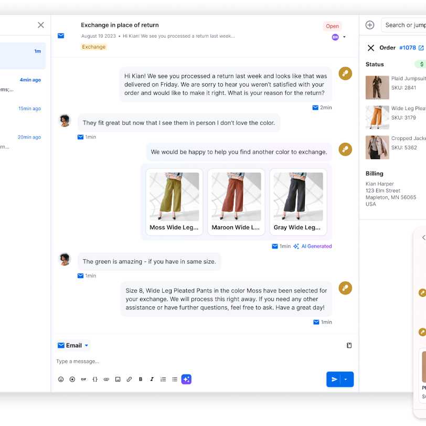This screenshot has height=426, width=426.
Task: Toggle numbered list formatting
Action: coord(163,379)
